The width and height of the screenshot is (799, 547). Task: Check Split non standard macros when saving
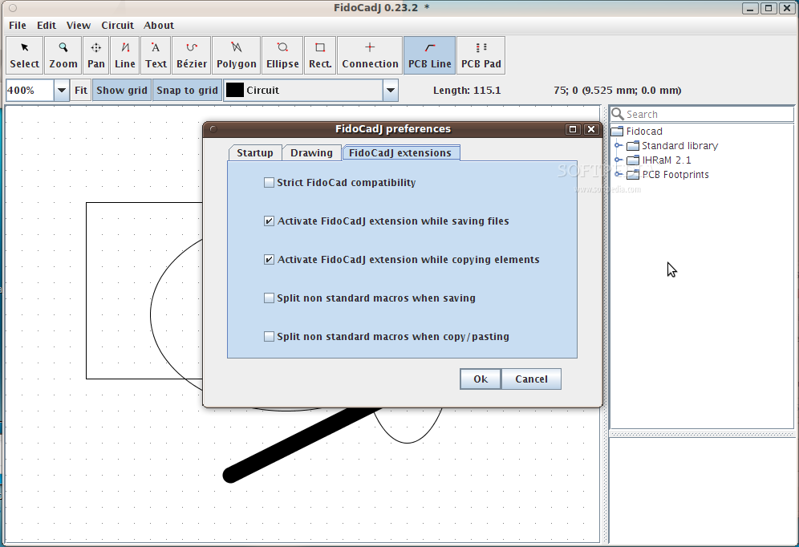pos(269,298)
